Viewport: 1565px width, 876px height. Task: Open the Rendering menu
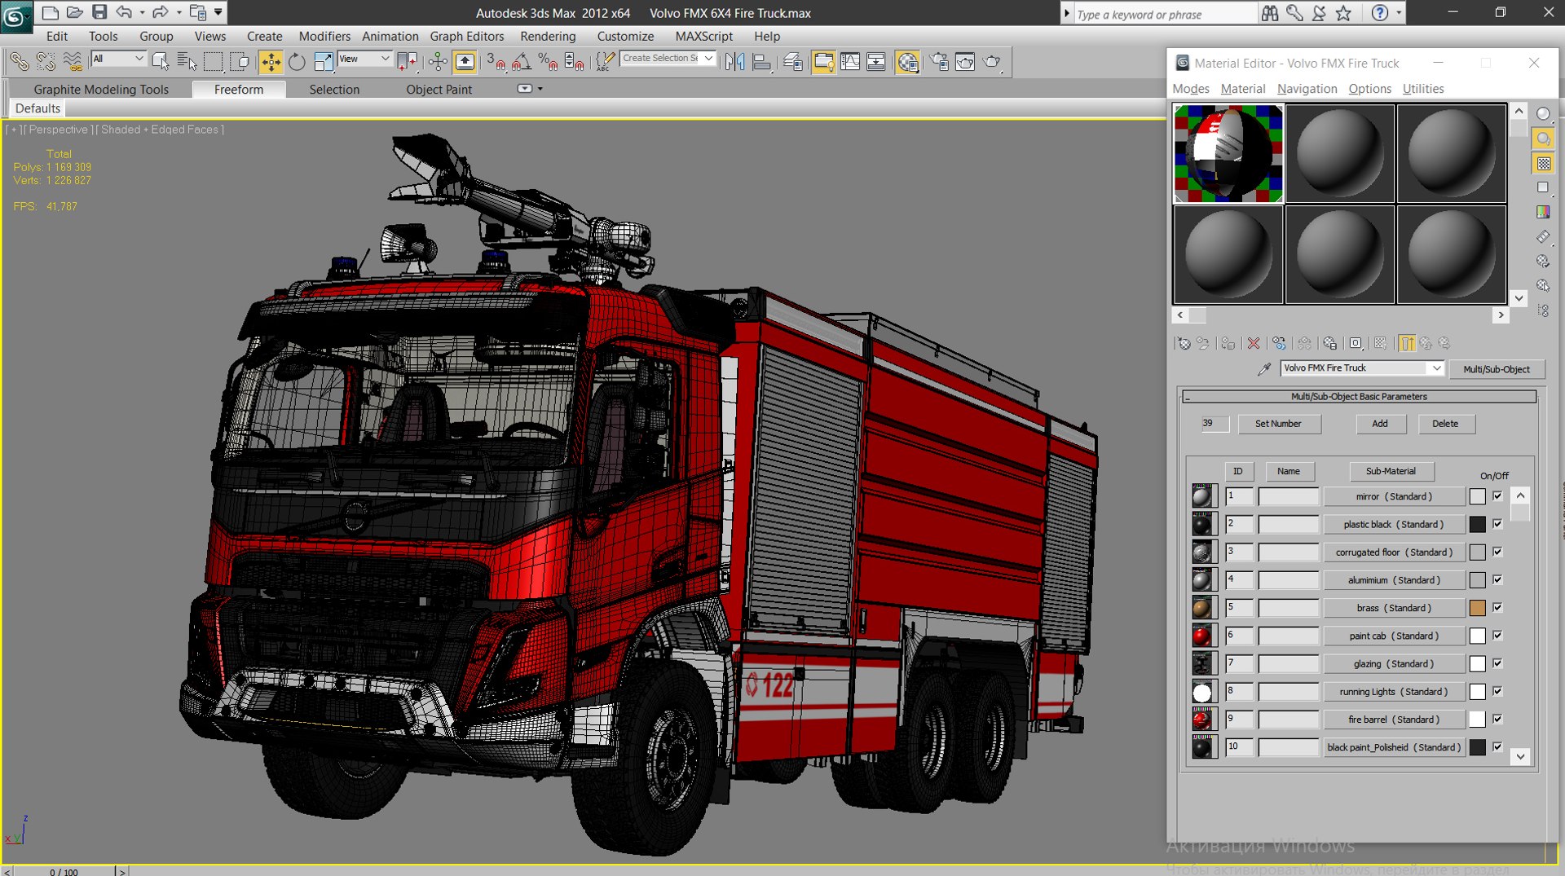(x=548, y=37)
